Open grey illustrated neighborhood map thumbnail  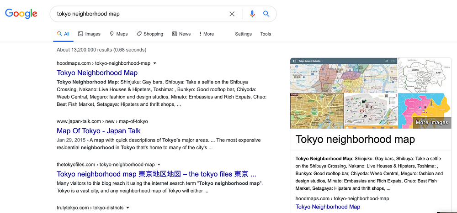point(371,111)
